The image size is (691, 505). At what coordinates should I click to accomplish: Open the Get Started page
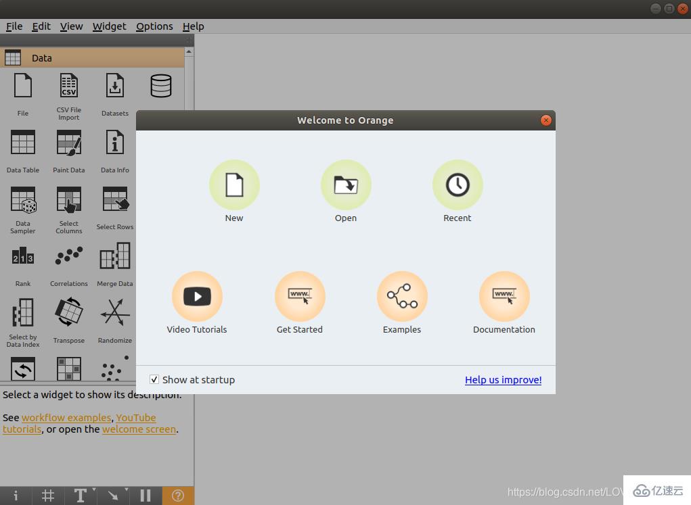point(300,296)
